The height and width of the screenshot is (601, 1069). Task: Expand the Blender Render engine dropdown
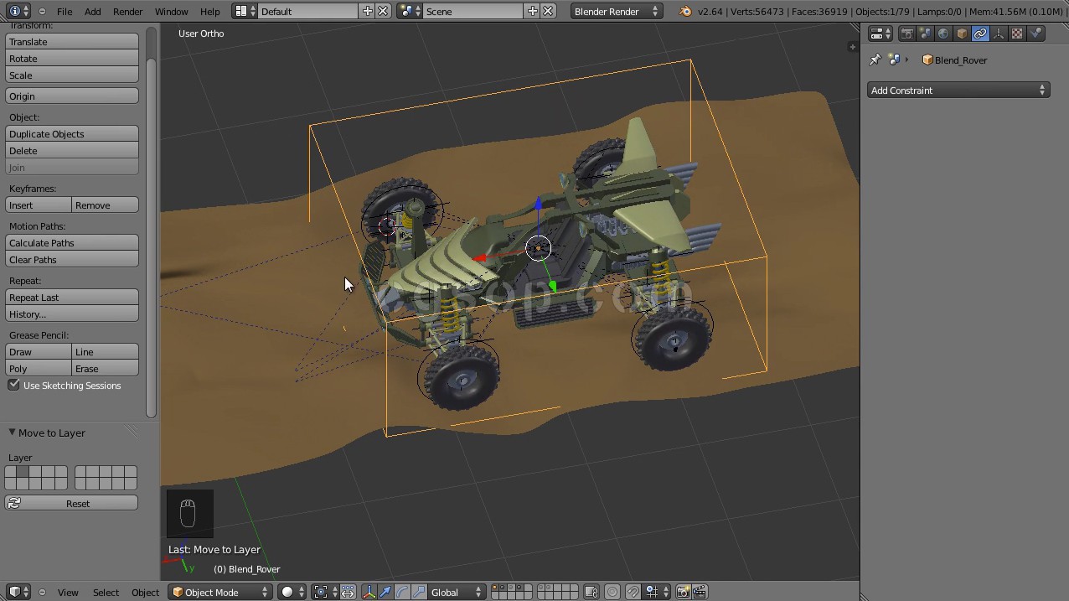(x=617, y=12)
